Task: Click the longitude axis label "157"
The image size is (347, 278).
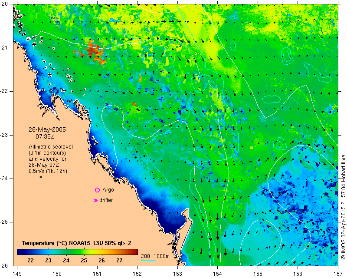Action: [338, 274]
